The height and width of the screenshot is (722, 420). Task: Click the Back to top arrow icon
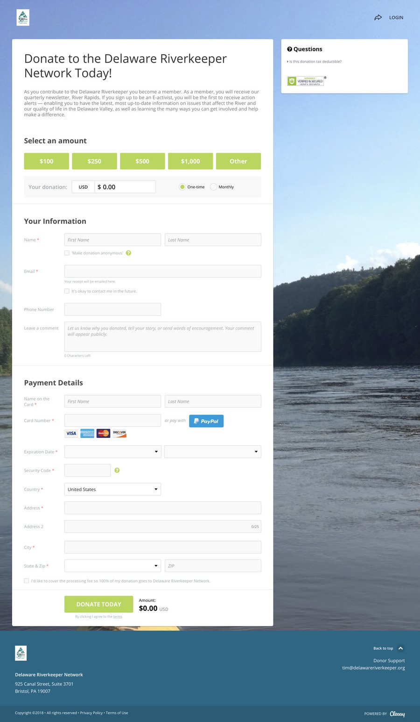tap(400, 648)
